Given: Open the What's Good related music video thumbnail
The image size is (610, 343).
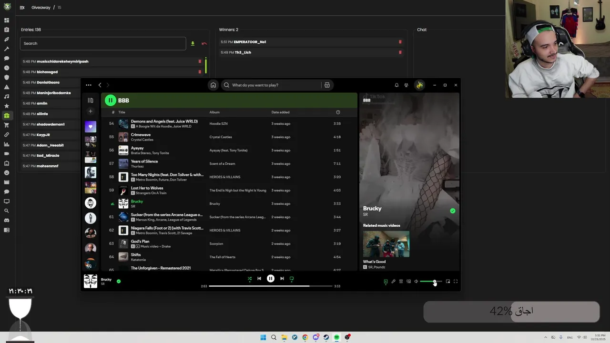Looking at the screenshot, I should [x=386, y=244].
